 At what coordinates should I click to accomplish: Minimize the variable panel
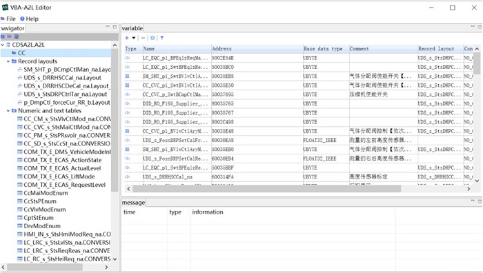(x=473, y=26)
